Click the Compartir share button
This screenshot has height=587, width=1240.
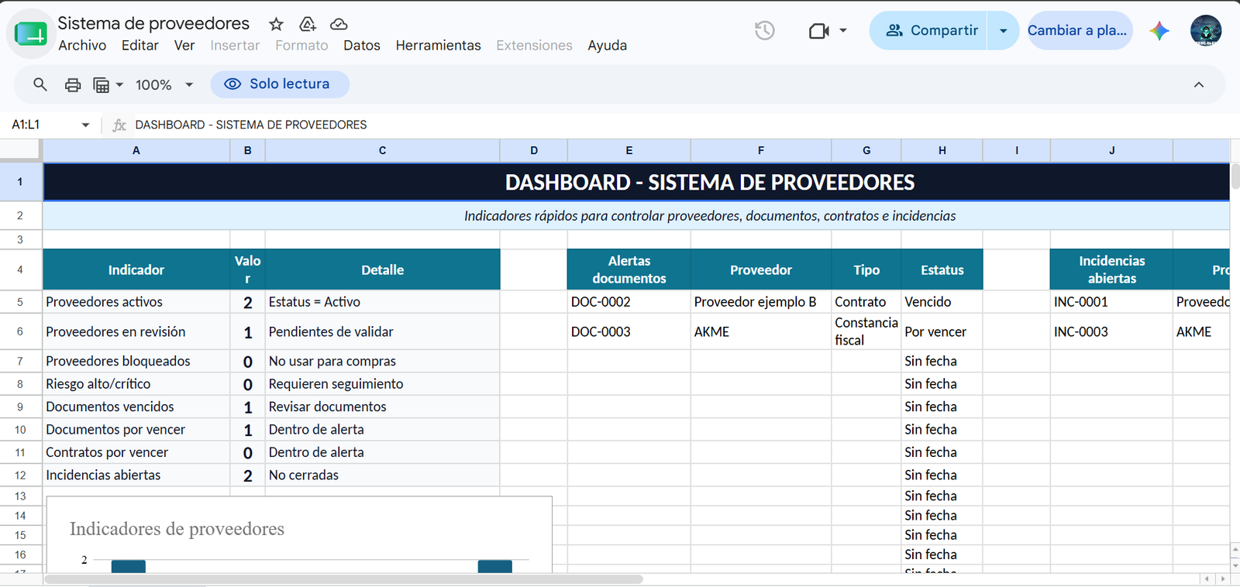point(928,30)
